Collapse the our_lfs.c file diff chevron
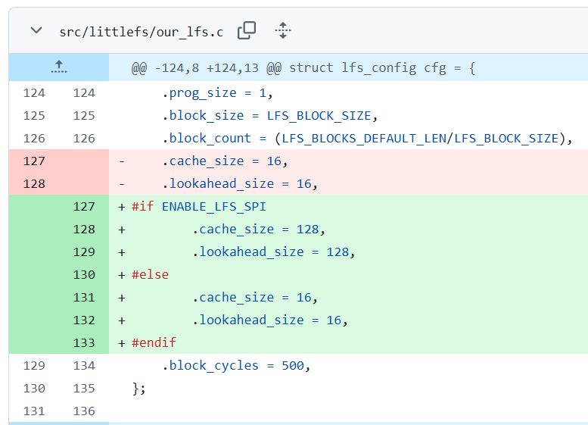This screenshot has width=588, height=425. 36,30
